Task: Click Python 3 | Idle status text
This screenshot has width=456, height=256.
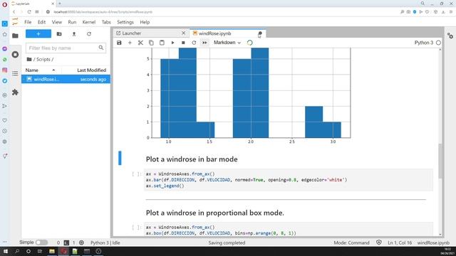Action: (105, 242)
